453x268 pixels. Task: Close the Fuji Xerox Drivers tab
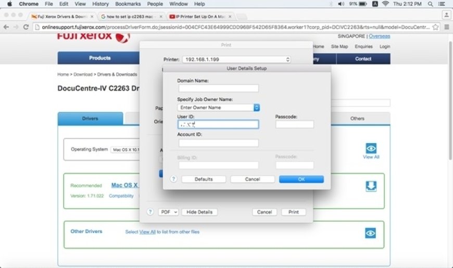[x=92, y=17]
